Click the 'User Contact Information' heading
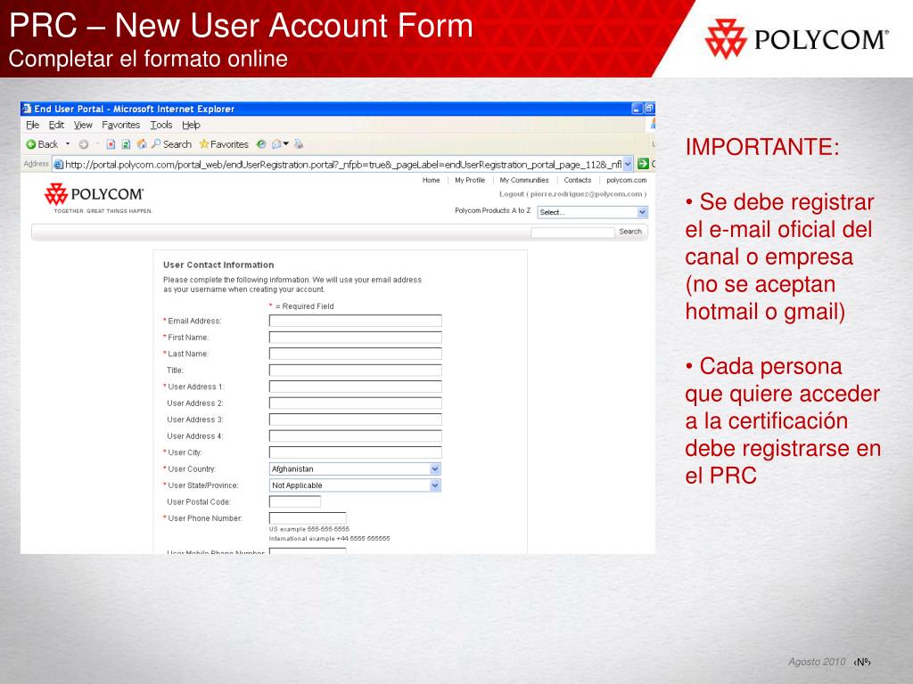This screenshot has width=913, height=684. click(218, 265)
